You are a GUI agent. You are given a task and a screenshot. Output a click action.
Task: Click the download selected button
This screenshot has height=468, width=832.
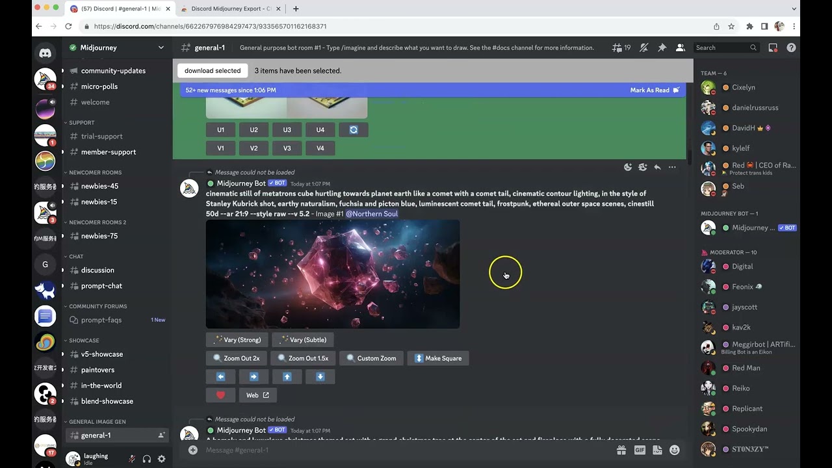(213, 71)
